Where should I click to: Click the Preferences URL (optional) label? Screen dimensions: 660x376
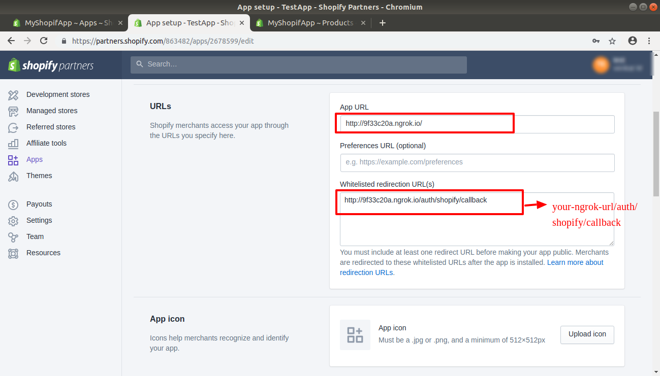coord(383,146)
